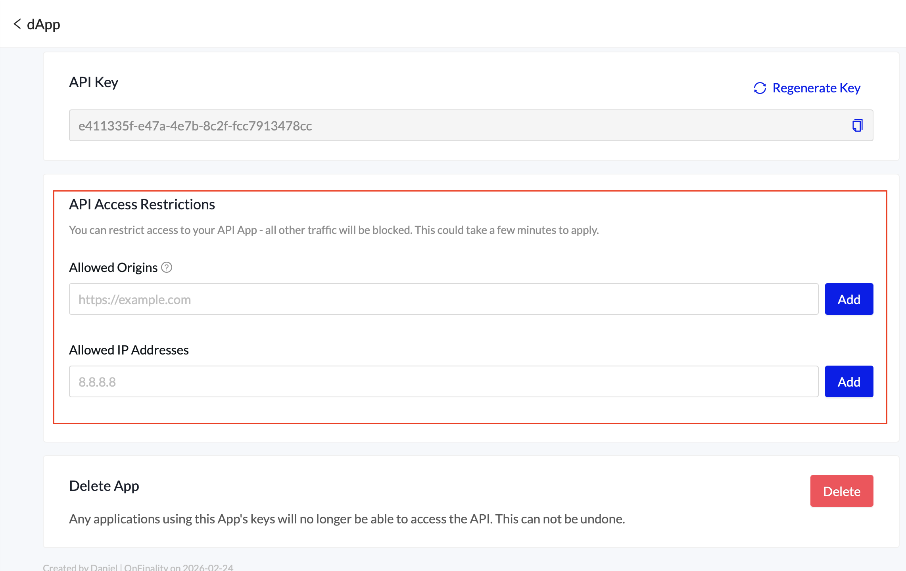Click the circular refresh icon next to Regenerate Key
This screenshot has width=906, height=571.
pyautogui.click(x=759, y=88)
